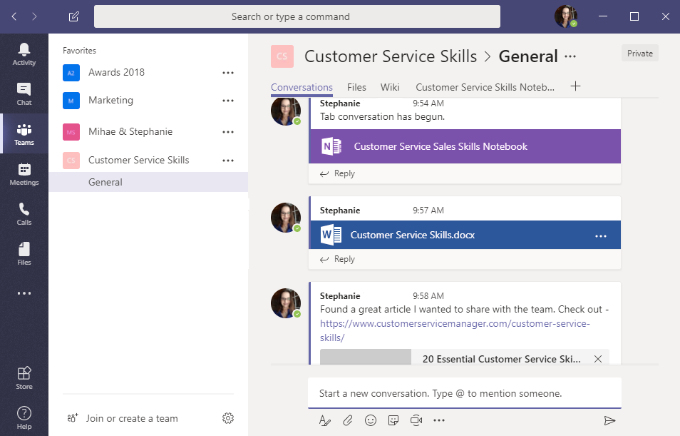Switch to the Files tab
The image size is (680, 436).
(x=356, y=87)
